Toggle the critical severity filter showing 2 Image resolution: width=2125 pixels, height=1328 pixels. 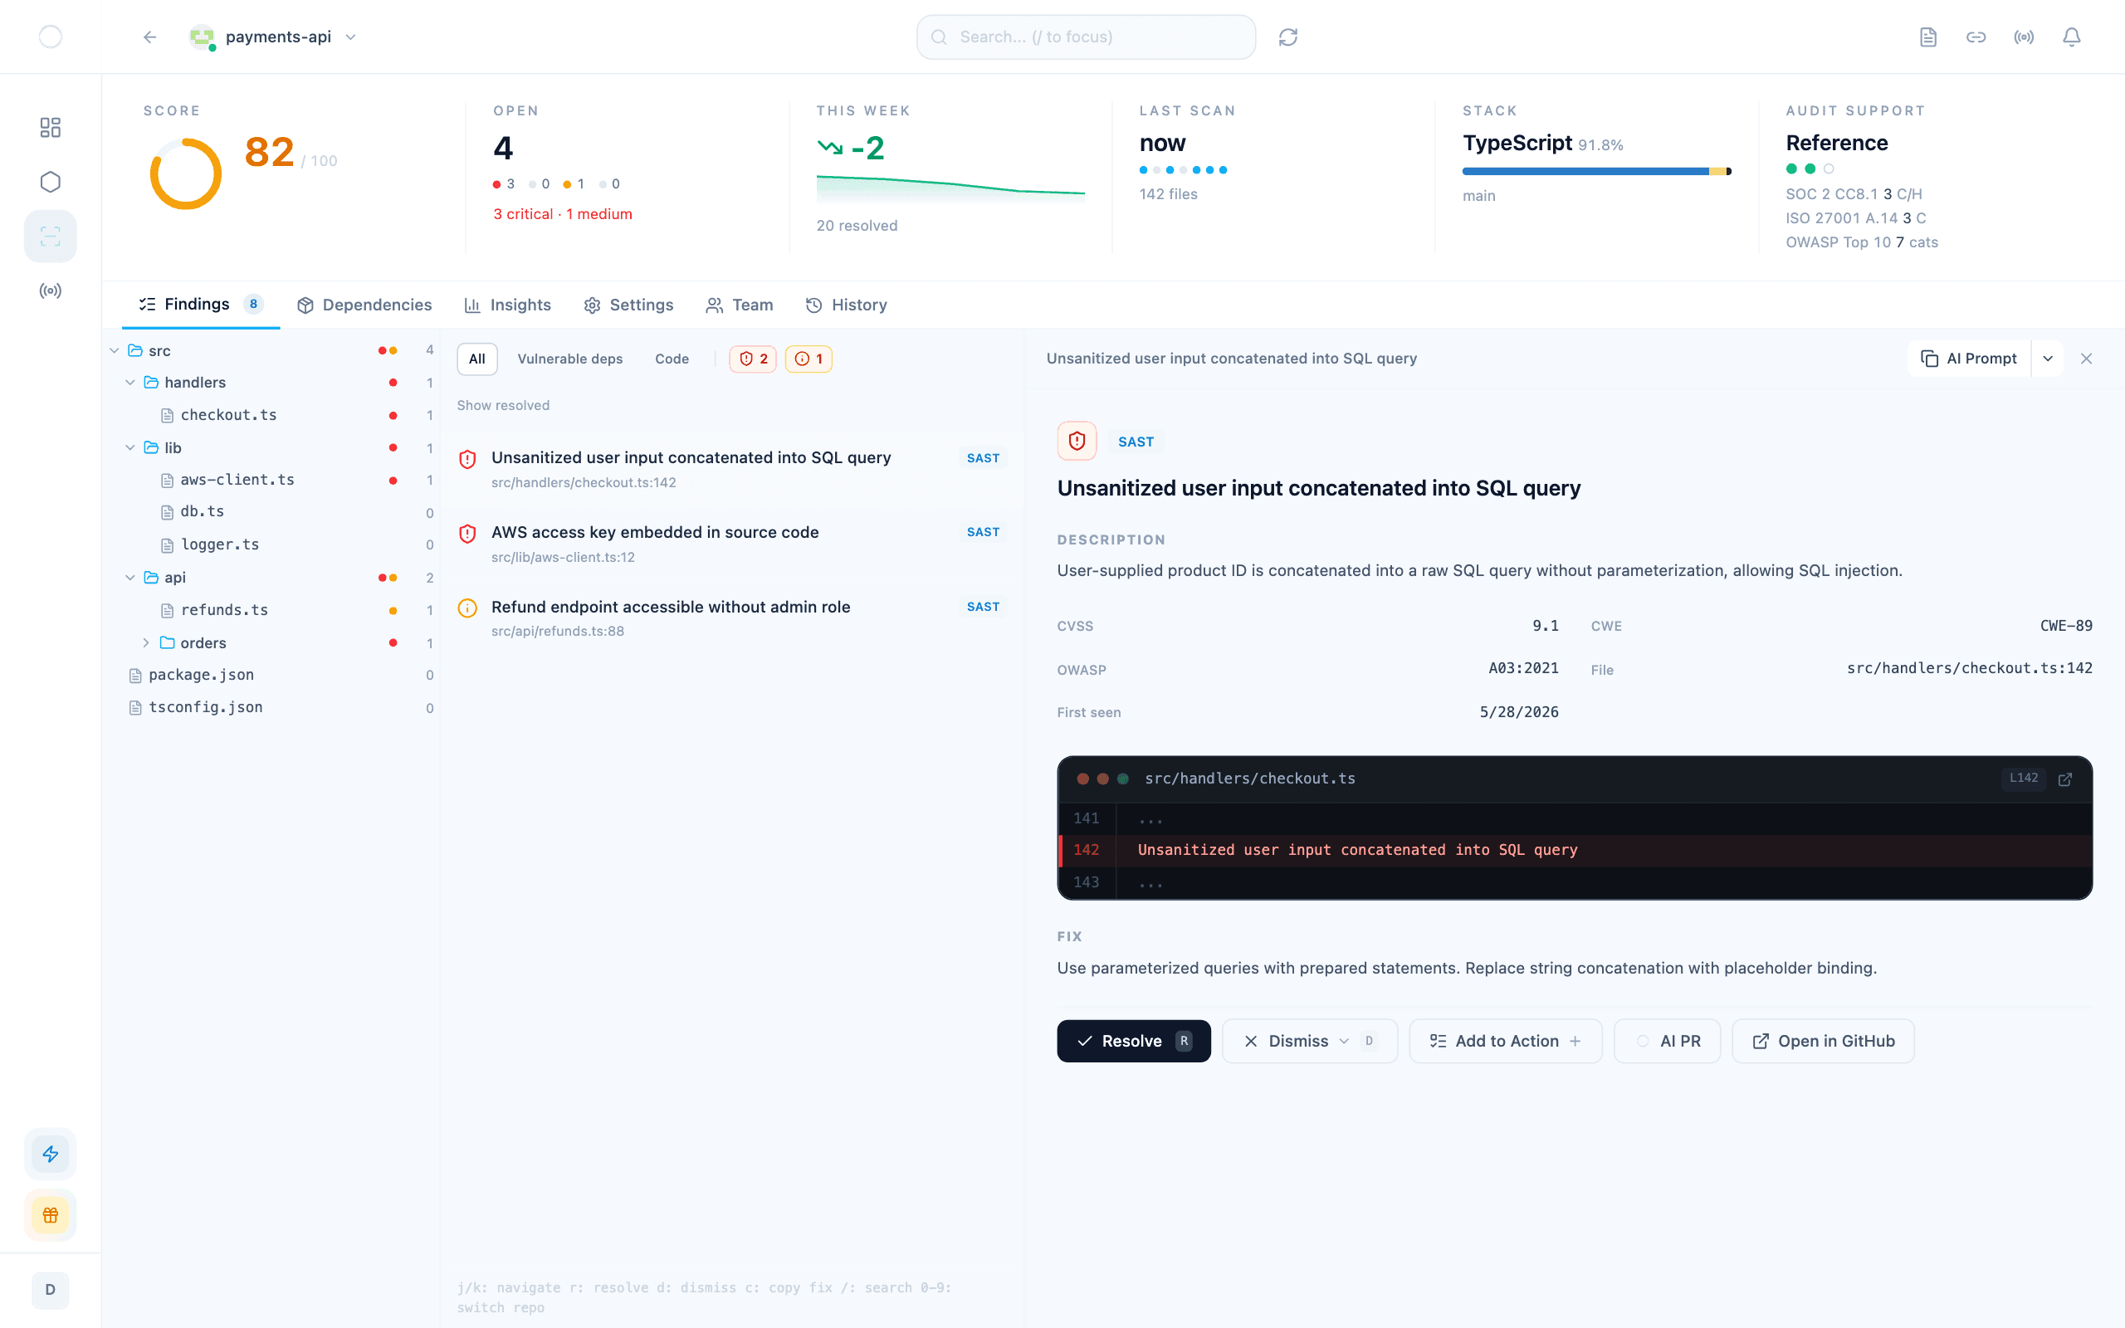click(753, 359)
